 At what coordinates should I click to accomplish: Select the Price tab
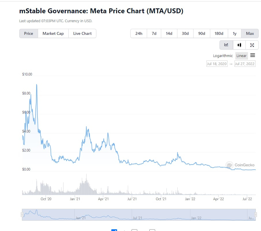[x=29, y=33]
